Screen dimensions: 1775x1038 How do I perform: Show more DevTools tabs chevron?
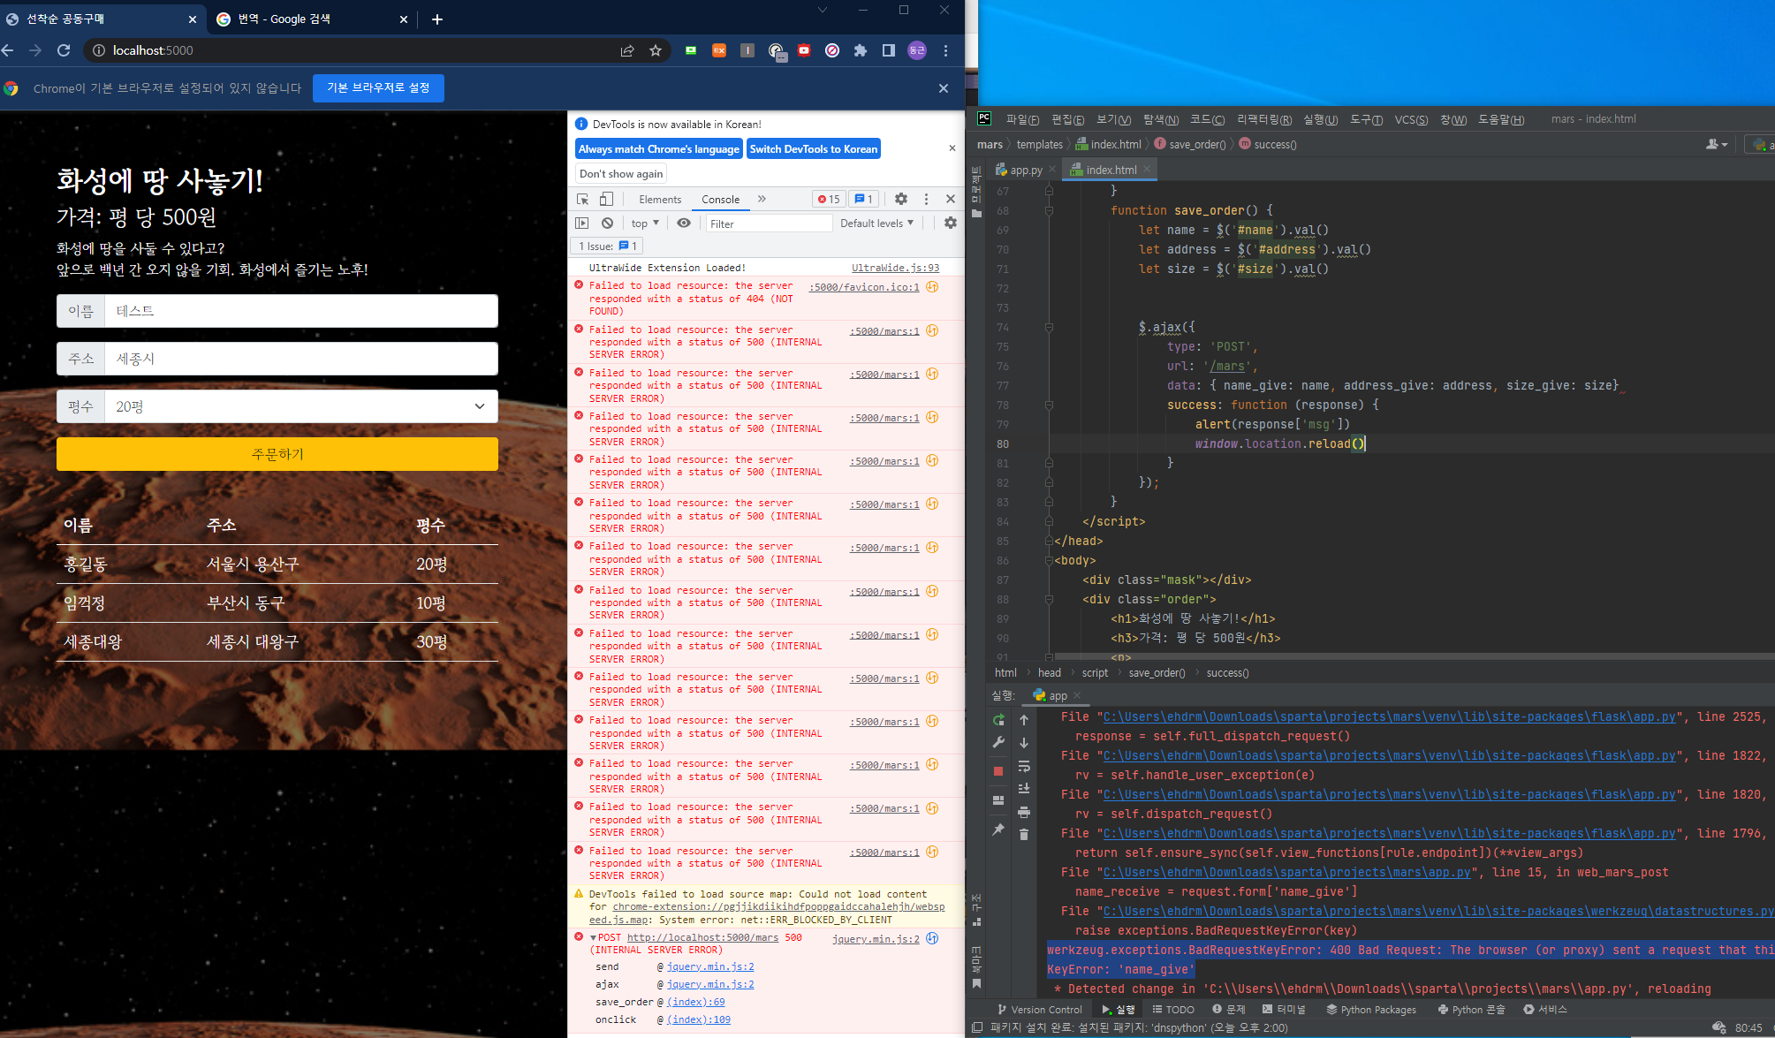(x=762, y=199)
